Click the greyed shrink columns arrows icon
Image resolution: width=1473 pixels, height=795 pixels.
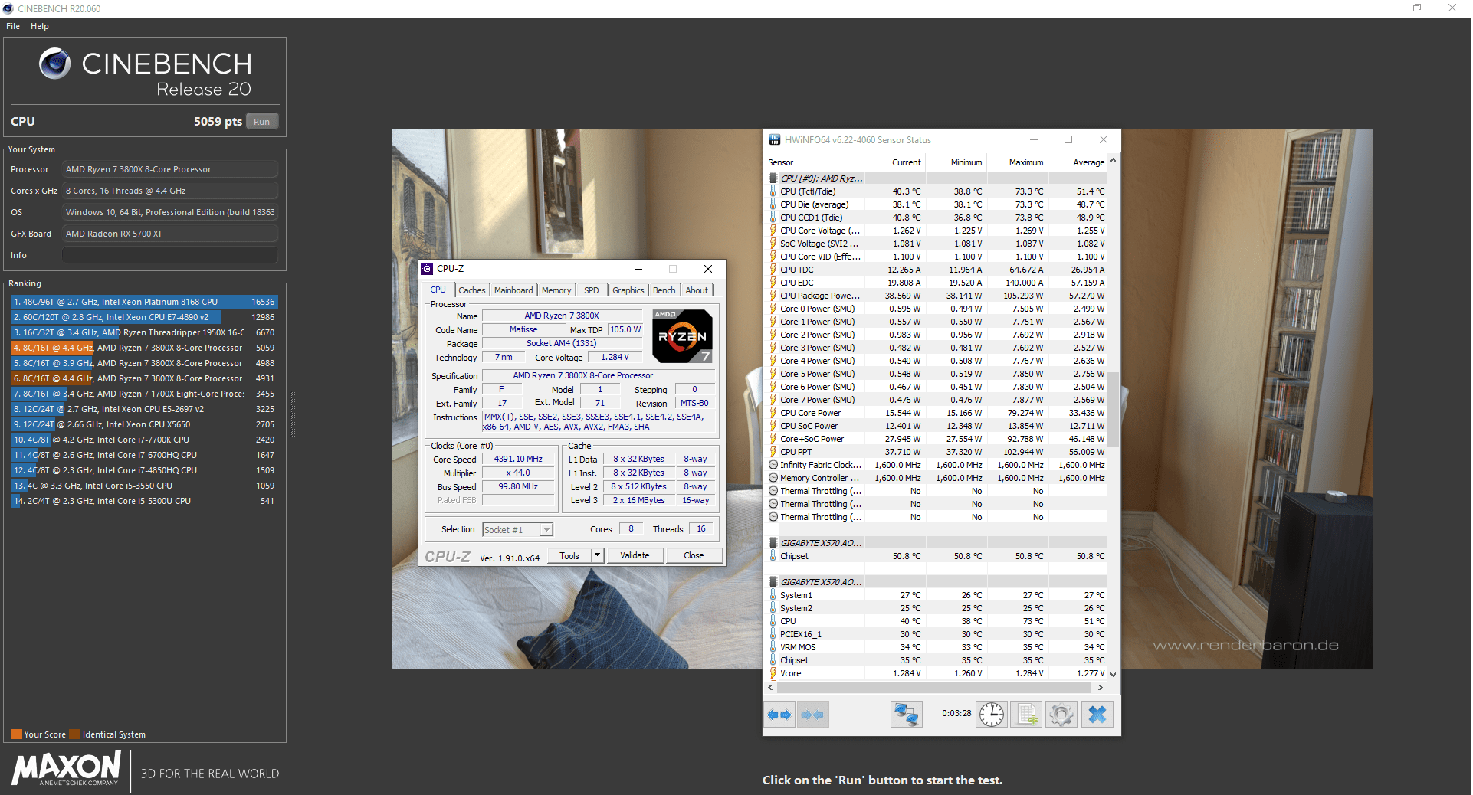812,715
